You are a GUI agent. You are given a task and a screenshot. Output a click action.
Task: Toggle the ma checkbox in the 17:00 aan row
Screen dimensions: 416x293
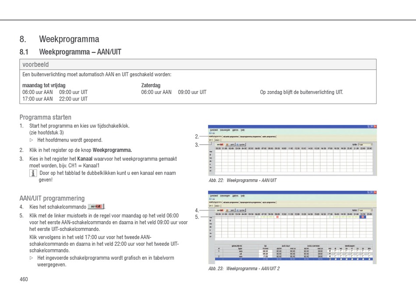click(330, 256)
